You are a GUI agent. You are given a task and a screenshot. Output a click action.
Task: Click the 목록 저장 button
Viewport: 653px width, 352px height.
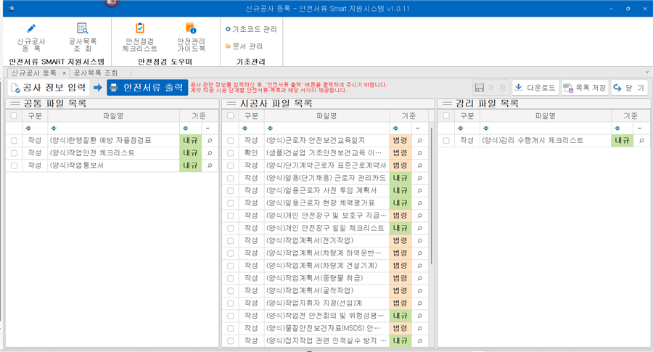(585, 88)
